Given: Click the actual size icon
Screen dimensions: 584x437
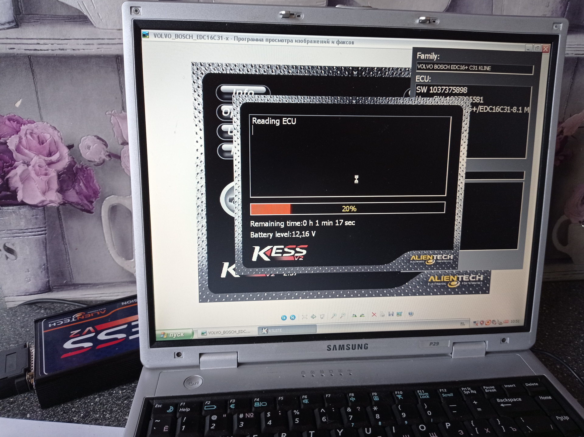Looking at the screenshot, I should pyautogui.click(x=313, y=317).
